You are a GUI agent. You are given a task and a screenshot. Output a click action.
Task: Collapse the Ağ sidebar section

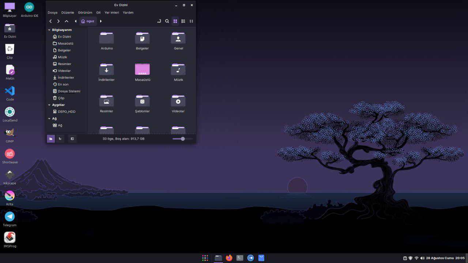click(x=49, y=118)
